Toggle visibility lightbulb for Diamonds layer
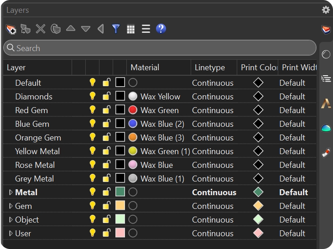The height and width of the screenshot is (249, 333). 93,96
